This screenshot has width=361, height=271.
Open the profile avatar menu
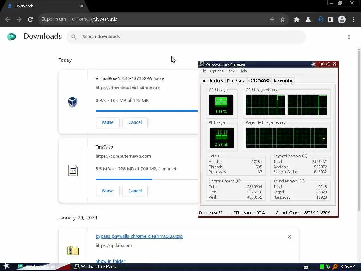point(342,20)
